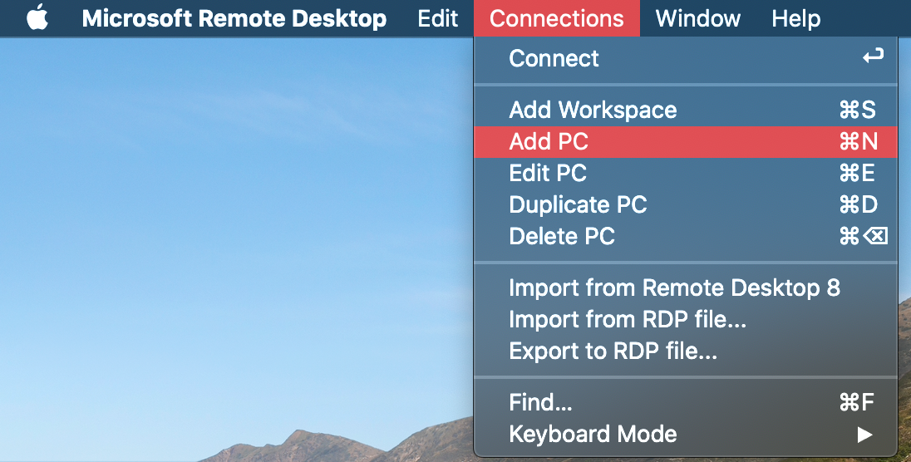This screenshot has width=911, height=462.
Task: Open the Help menu
Action: (x=796, y=18)
